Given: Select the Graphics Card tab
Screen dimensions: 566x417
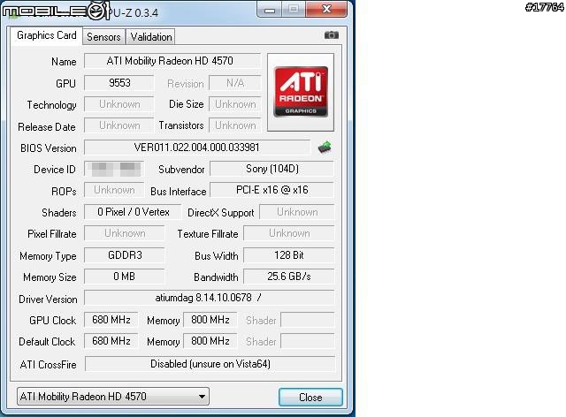Looking at the screenshot, I should [47, 35].
